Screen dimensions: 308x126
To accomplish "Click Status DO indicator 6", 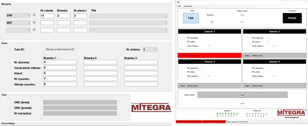I will (x=264, y=114).
